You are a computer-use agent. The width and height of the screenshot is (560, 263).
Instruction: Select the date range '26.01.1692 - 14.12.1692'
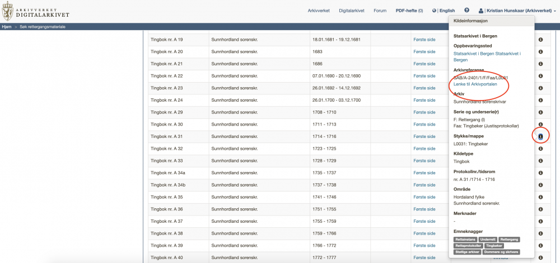336,88
